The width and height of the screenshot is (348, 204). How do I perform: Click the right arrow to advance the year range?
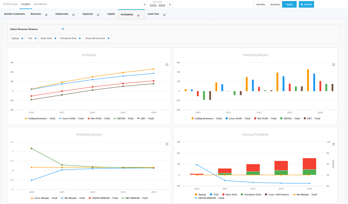tap(170, 4)
